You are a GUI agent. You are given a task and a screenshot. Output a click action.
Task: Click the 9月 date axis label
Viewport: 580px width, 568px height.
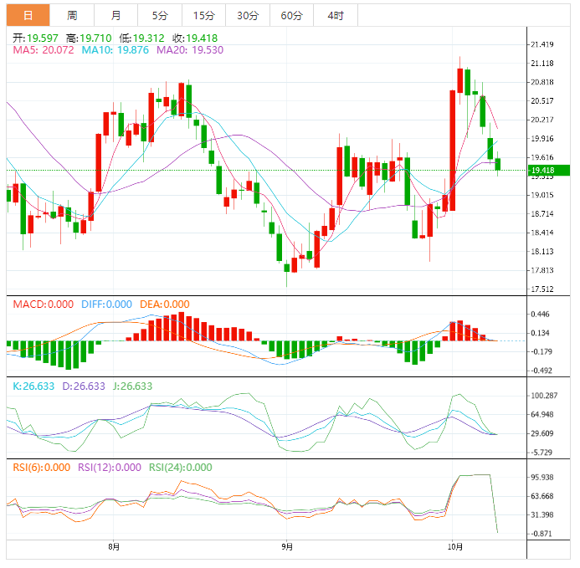(287, 546)
